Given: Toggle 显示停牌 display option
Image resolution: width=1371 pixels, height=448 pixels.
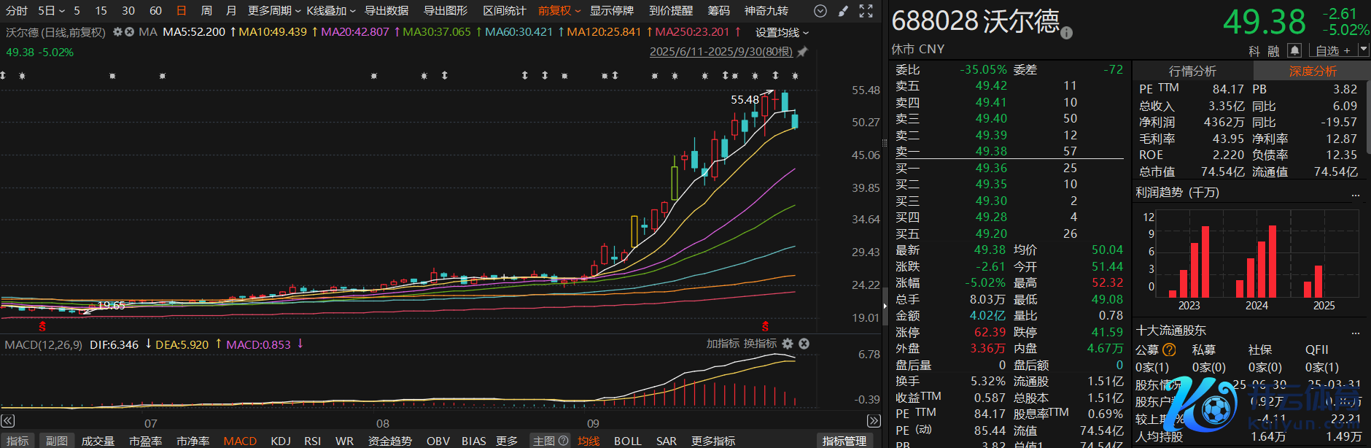Looking at the screenshot, I should (611, 11).
